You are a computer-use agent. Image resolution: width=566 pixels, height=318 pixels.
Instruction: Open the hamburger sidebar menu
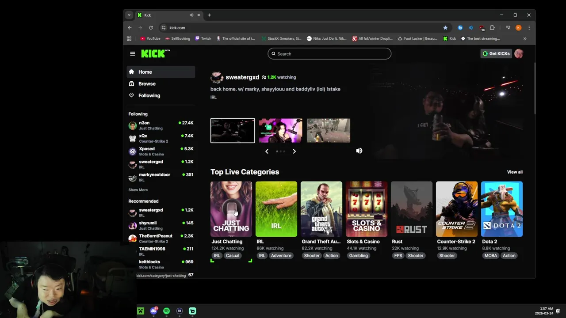click(132, 54)
